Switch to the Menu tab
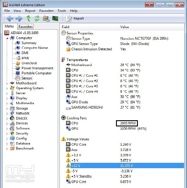This screenshot has width=187, height=188. coord(9,26)
